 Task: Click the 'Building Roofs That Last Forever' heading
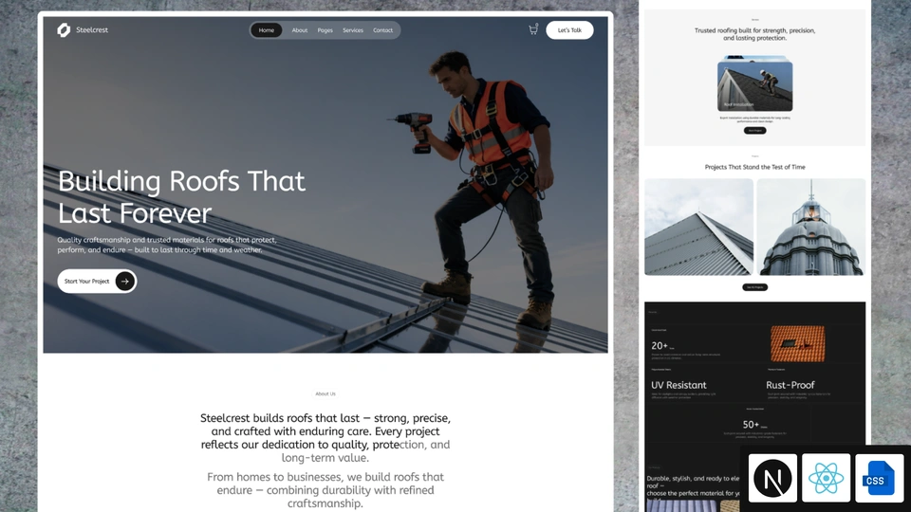(181, 197)
